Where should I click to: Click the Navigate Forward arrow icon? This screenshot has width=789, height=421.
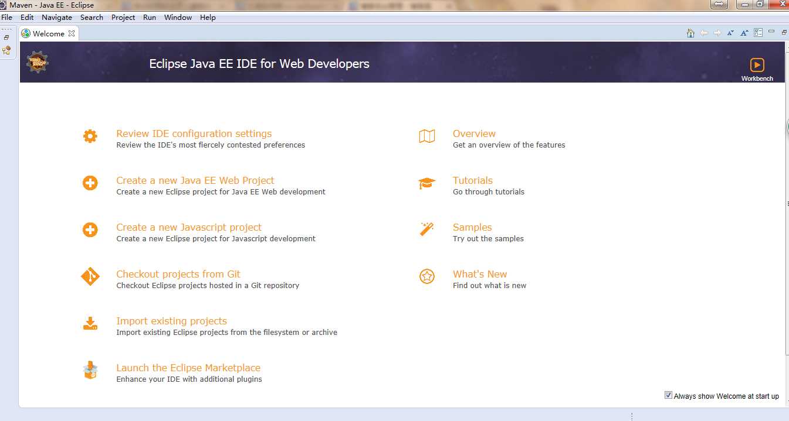tap(717, 33)
